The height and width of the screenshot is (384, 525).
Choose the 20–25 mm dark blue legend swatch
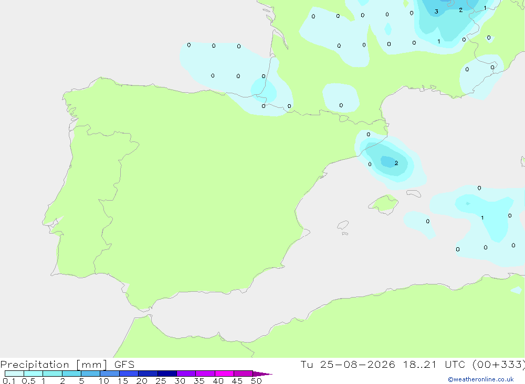coord(148,374)
